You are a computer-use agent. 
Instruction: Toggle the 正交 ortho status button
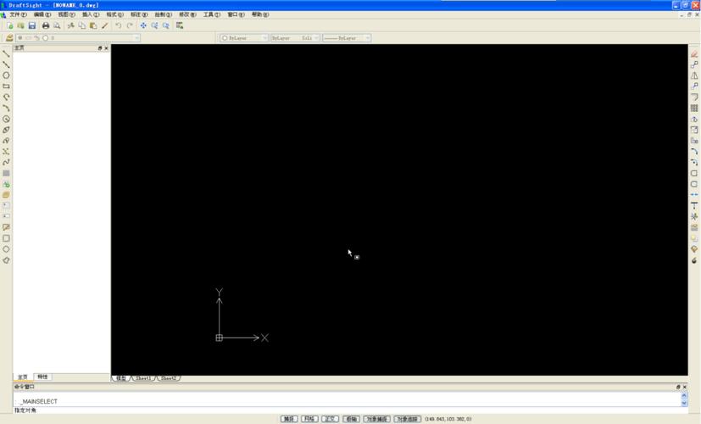pos(330,419)
